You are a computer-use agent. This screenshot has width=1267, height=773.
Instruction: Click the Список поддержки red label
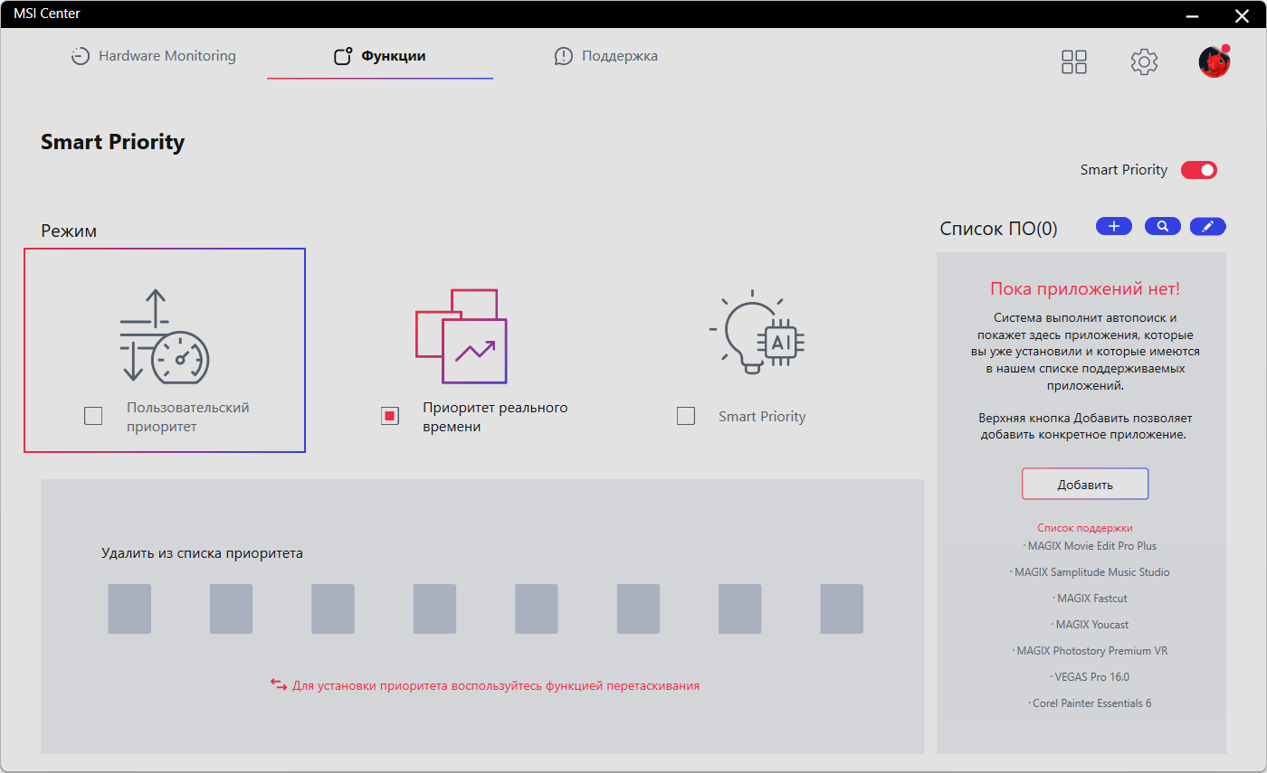tap(1085, 528)
